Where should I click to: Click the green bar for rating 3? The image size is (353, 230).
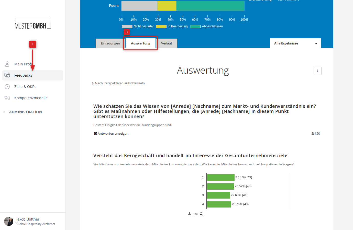point(218,195)
